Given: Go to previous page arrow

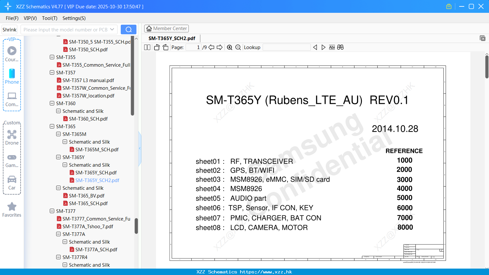Looking at the screenshot, I should 211,47.
